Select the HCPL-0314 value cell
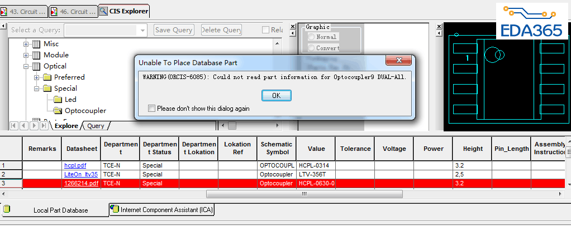Image resolution: width=571 pixels, height=226 pixels. 316,165
